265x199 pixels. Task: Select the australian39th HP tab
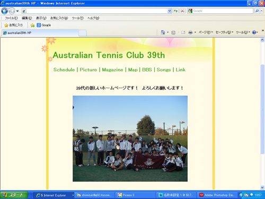coord(40,33)
